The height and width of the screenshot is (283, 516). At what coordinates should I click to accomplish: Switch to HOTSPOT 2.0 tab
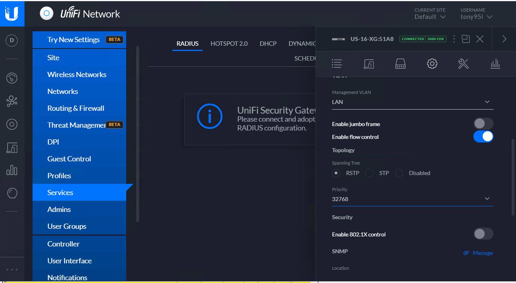pyautogui.click(x=229, y=43)
